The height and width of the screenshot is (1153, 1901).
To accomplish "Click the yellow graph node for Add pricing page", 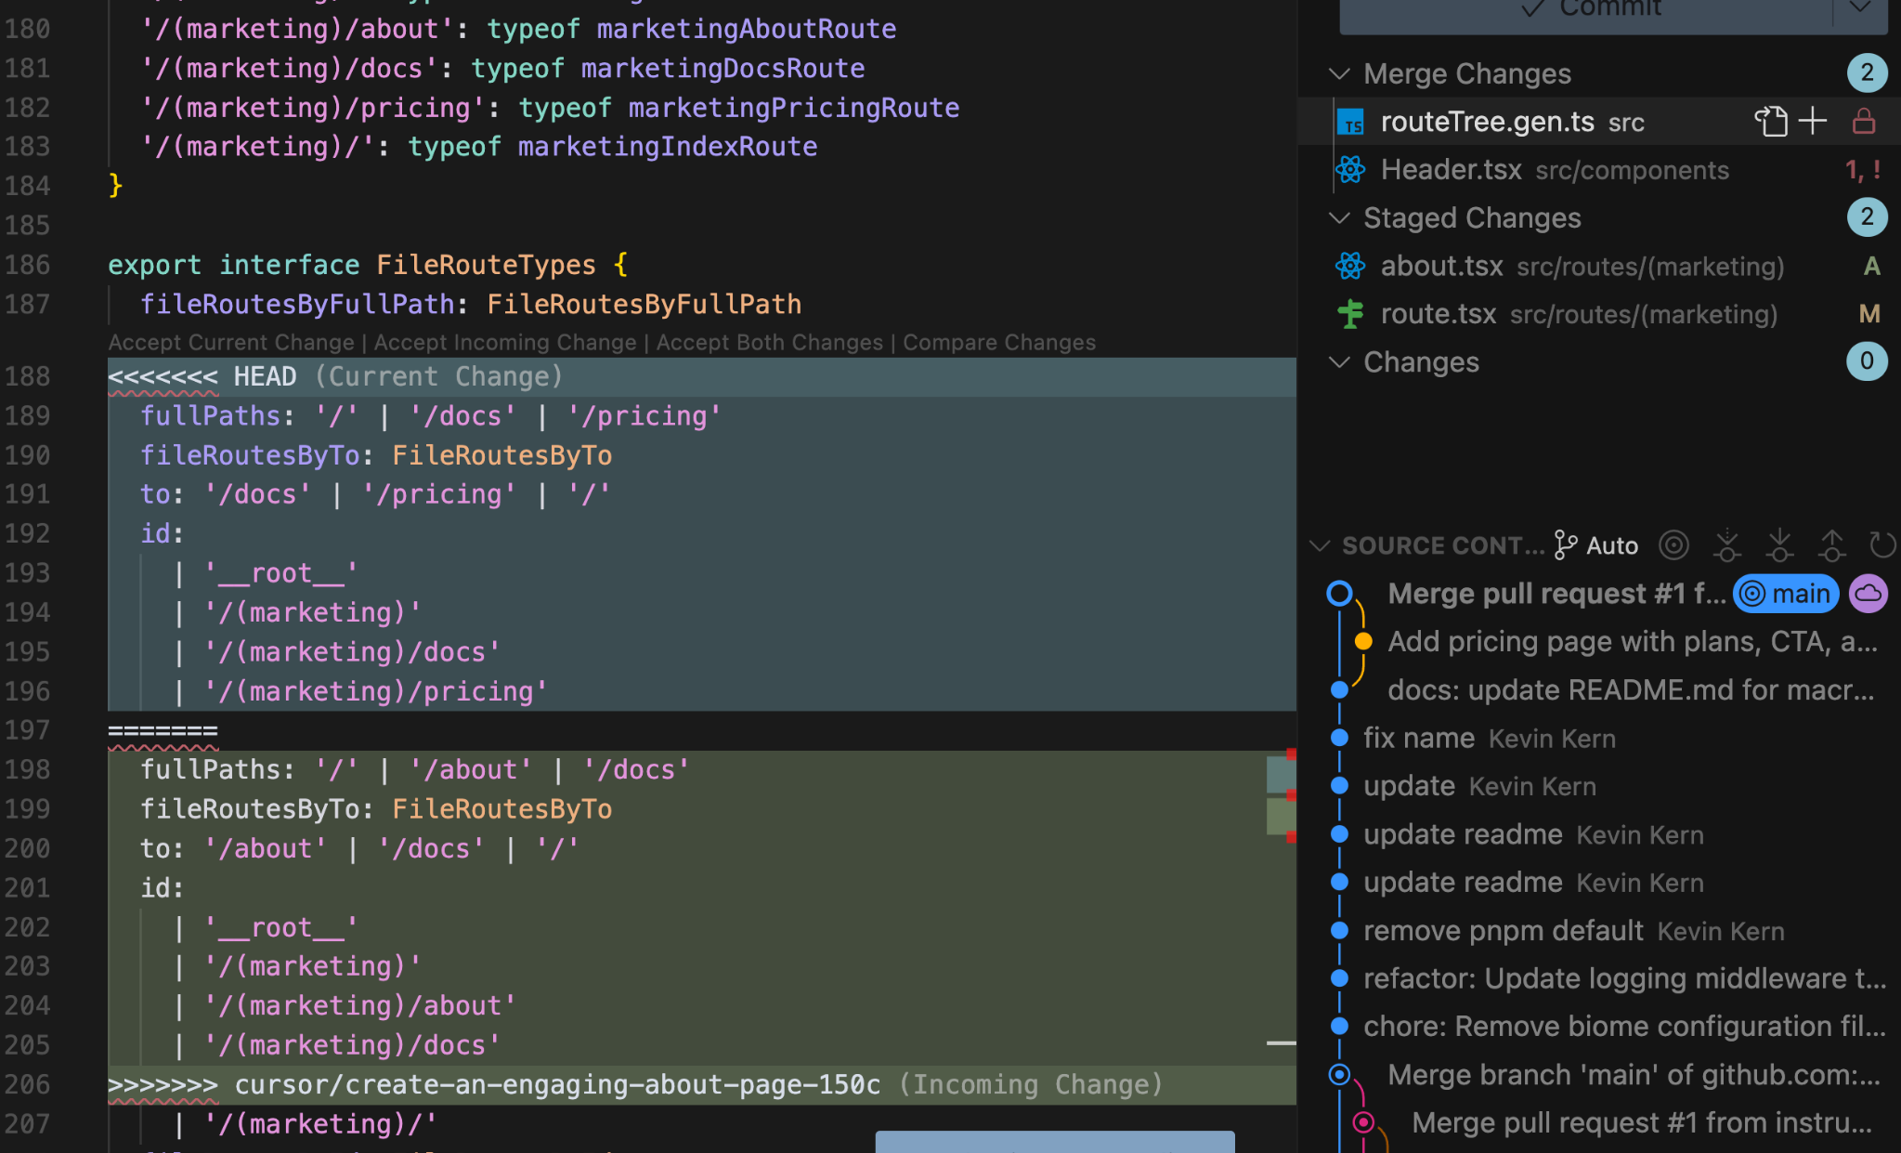I will 1363,642.
